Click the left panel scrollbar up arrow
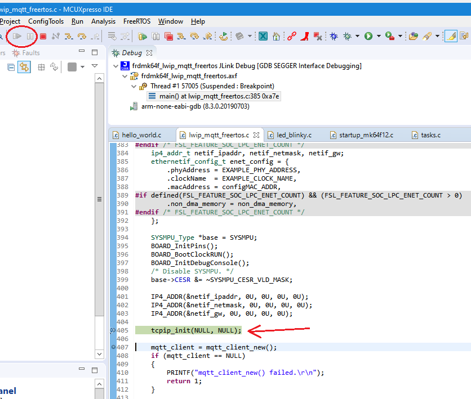The height and width of the screenshot is (399, 471). point(99,79)
